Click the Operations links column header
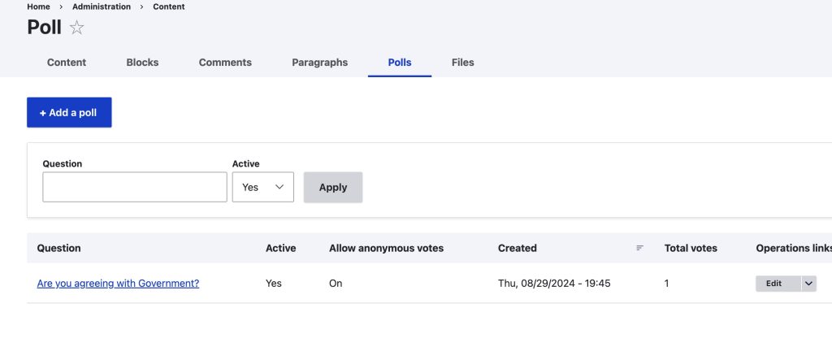This screenshot has width=832, height=347. pos(794,249)
